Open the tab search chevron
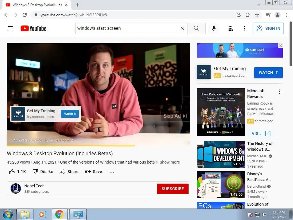 259,5
